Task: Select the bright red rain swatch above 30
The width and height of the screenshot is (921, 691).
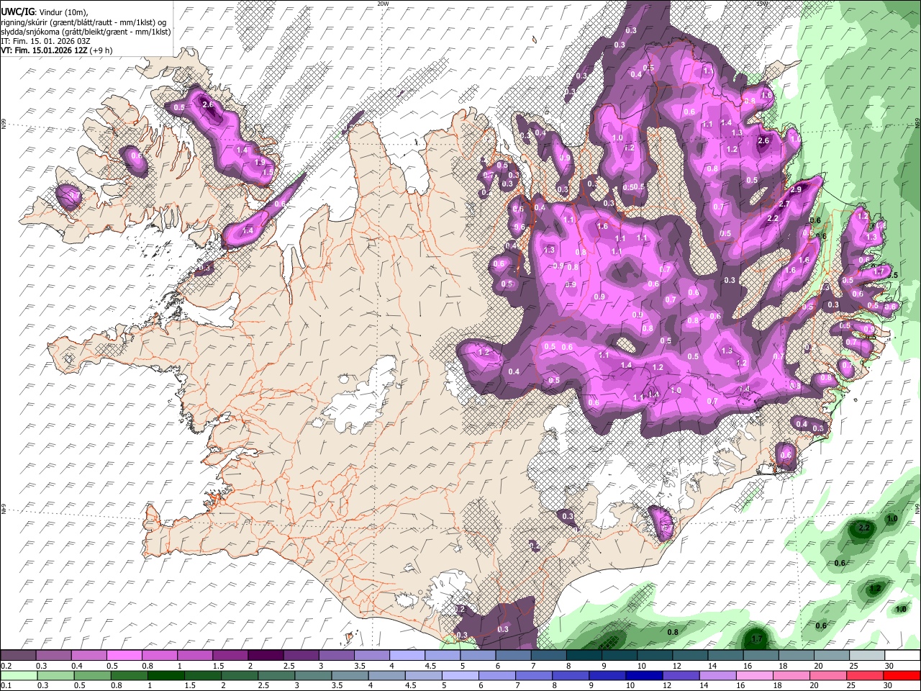Action: point(901,676)
